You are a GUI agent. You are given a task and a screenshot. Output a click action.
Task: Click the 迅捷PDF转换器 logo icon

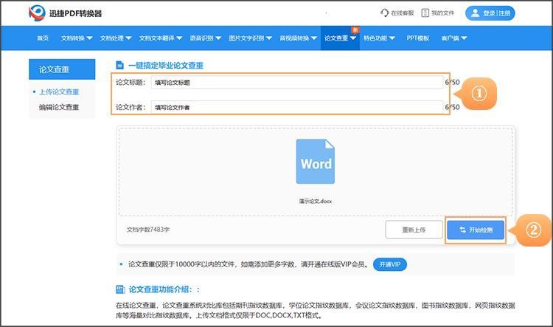(x=37, y=13)
